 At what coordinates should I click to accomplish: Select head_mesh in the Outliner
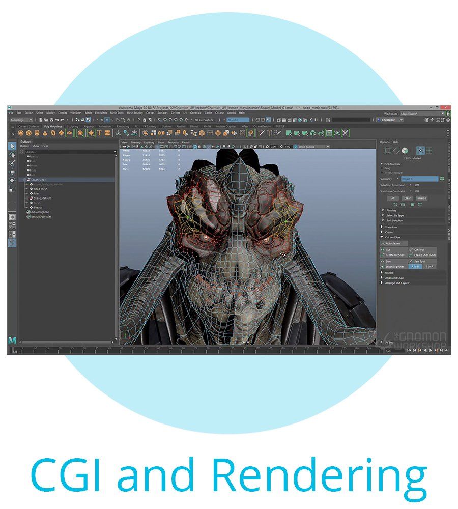click(x=41, y=189)
